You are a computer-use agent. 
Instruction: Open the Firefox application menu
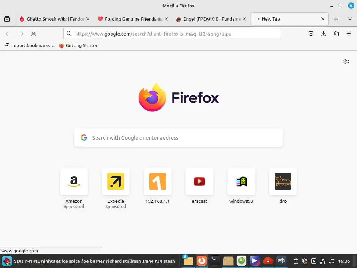click(349, 34)
